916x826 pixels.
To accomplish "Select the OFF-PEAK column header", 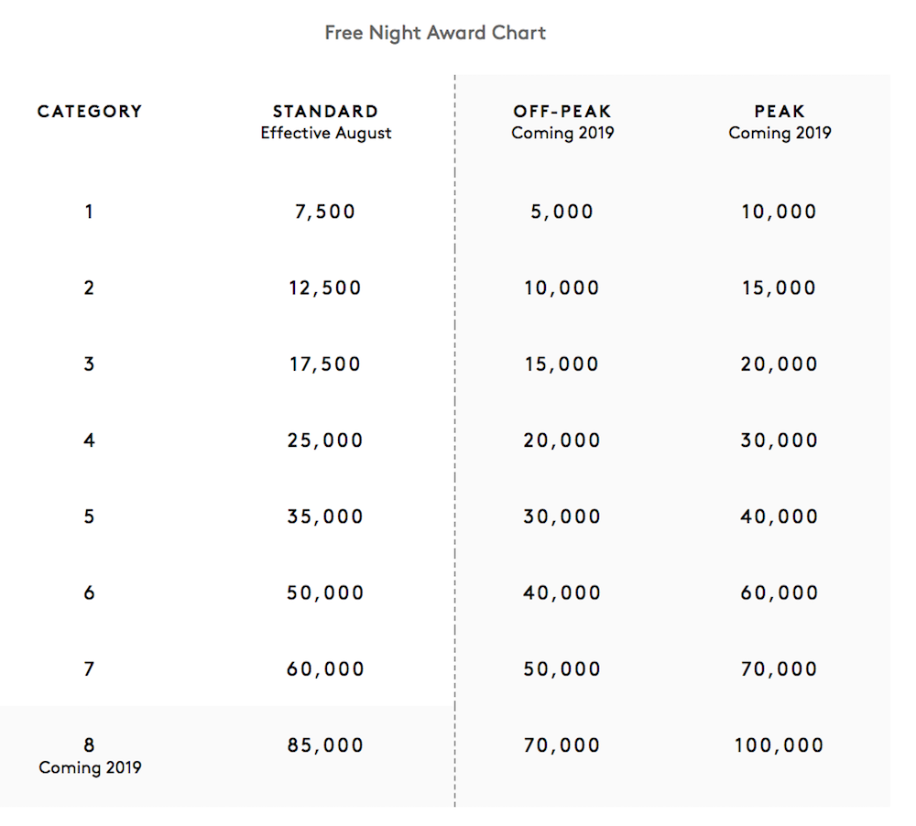I will 562,112.
